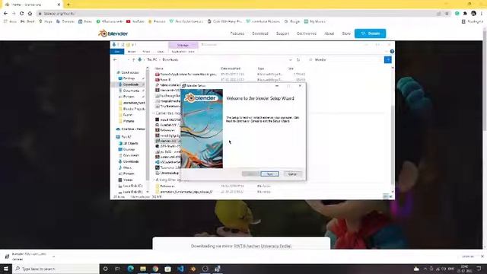Click the RWTH Aachen University mirror link
The height and width of the screenshot is (274, 487).
tap(263, 246)
